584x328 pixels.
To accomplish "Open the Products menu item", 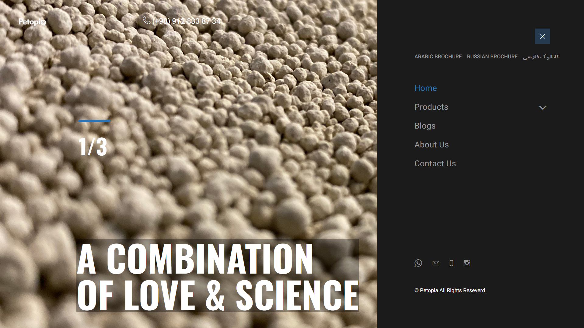I will point(431,107).
